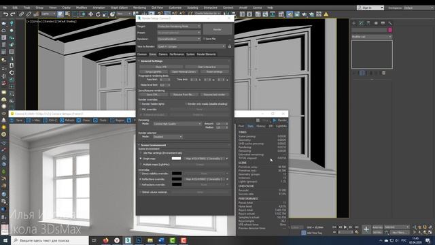Click the Windows Start button
435x245 pixels.
(5, 240)
